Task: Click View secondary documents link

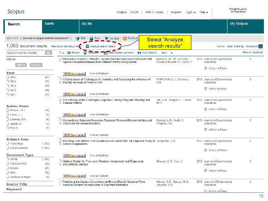Action: click(66, 46)
